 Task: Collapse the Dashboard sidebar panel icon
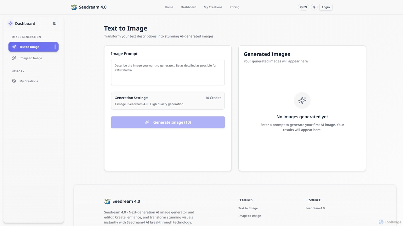55,24
